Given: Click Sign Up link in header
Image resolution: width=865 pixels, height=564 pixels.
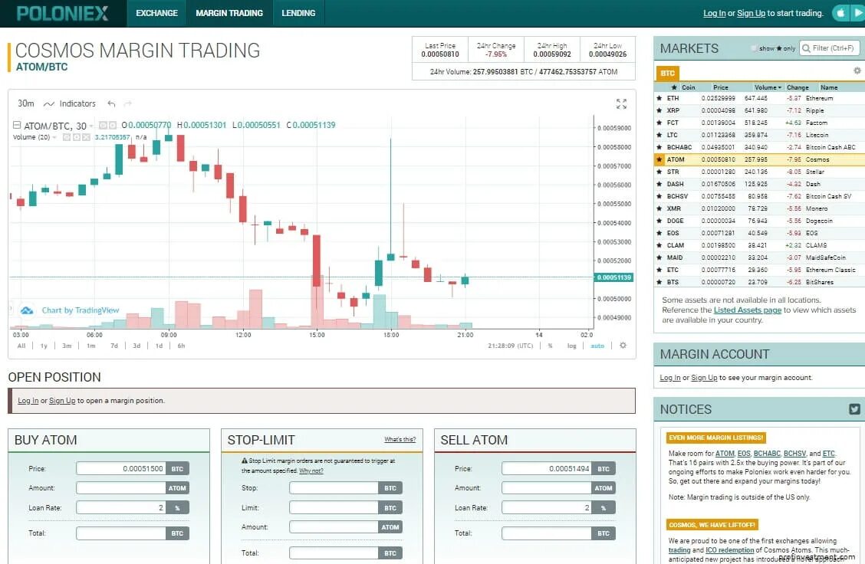Looking at the screenshot, I should [x=751, y=13].
